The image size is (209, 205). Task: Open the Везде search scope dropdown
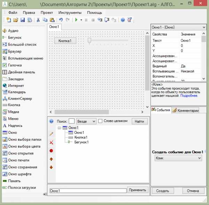tap(87, 121)
